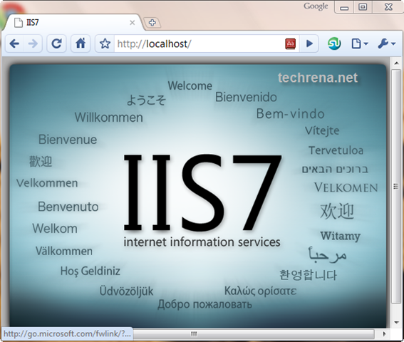Click the 'VELKOMEN' text
The image size is (404, 342).
click(x=346, y=187)
